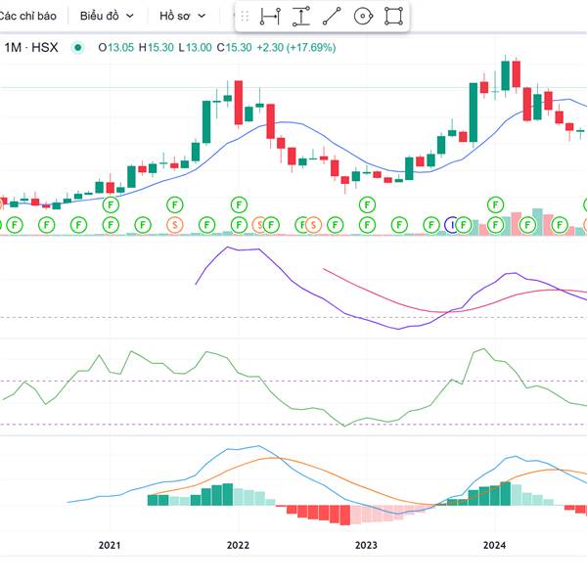This screenshot has width=587, height=587.
Task: Click the upper F marker above the mid-2021 S marker
Action: (x=174, y=204)
